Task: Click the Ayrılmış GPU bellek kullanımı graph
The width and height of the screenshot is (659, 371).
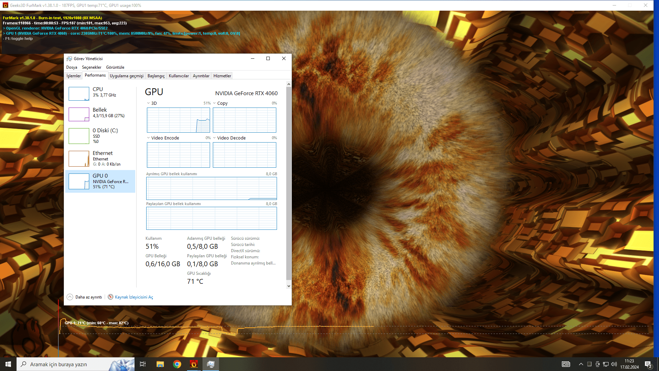Action: (211, 188)
